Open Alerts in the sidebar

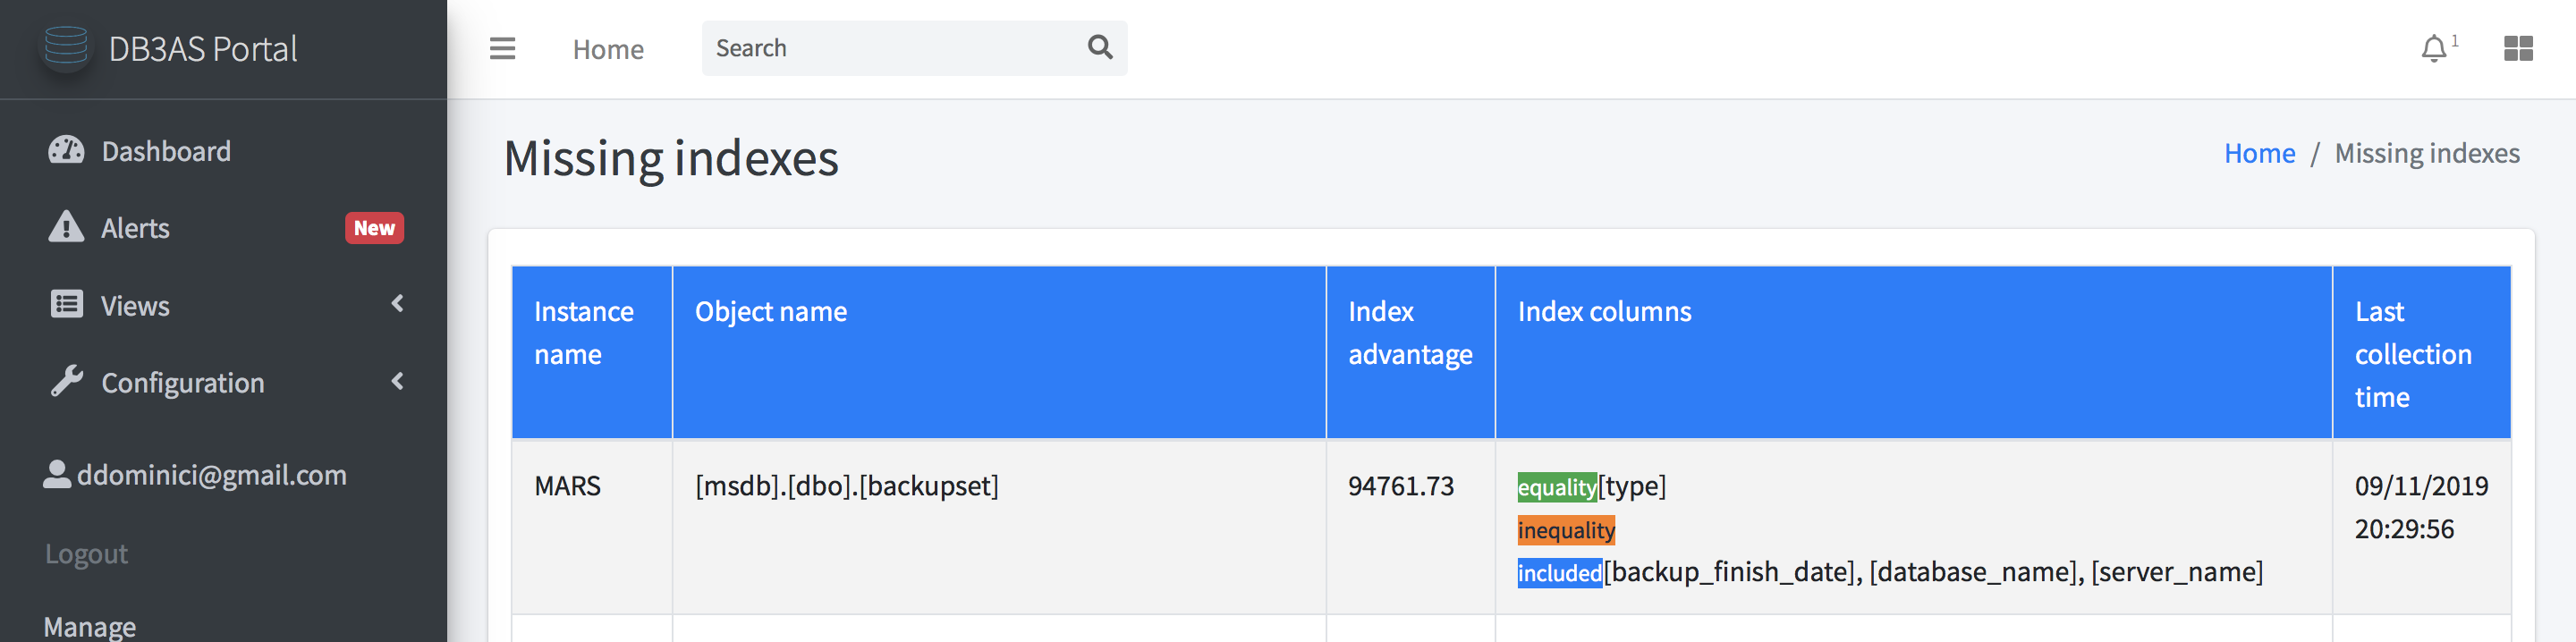(x=135, y=228)
